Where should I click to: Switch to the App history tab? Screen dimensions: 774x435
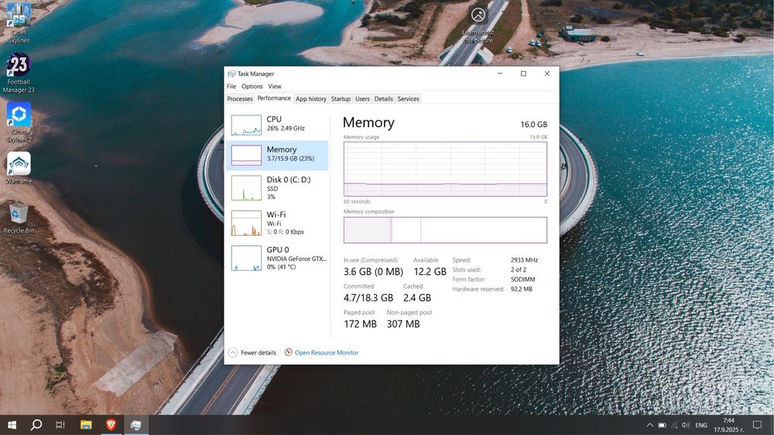point(311,99)
